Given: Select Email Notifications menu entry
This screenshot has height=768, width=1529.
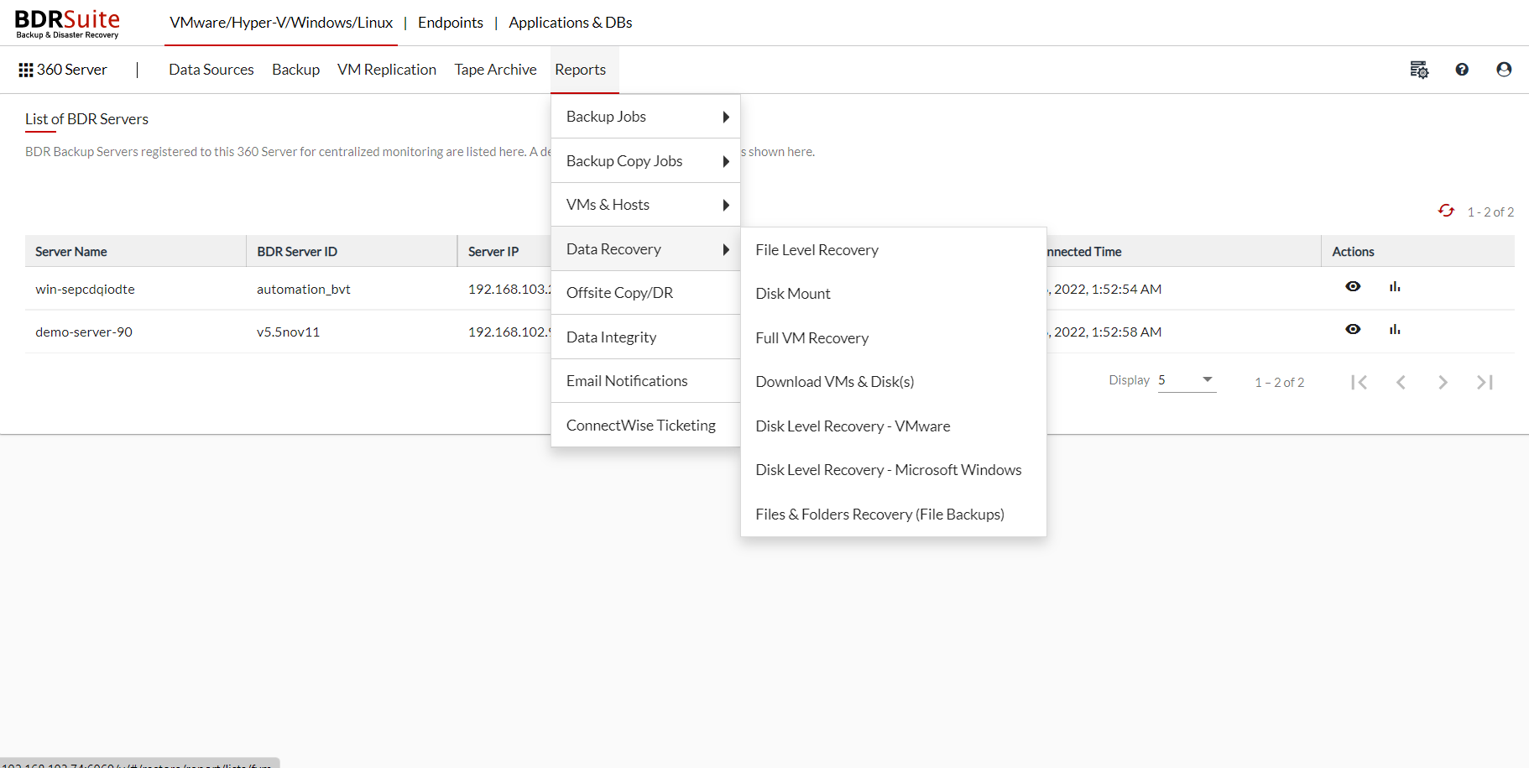Looking at the screenshot, I should tap(645, 381).
